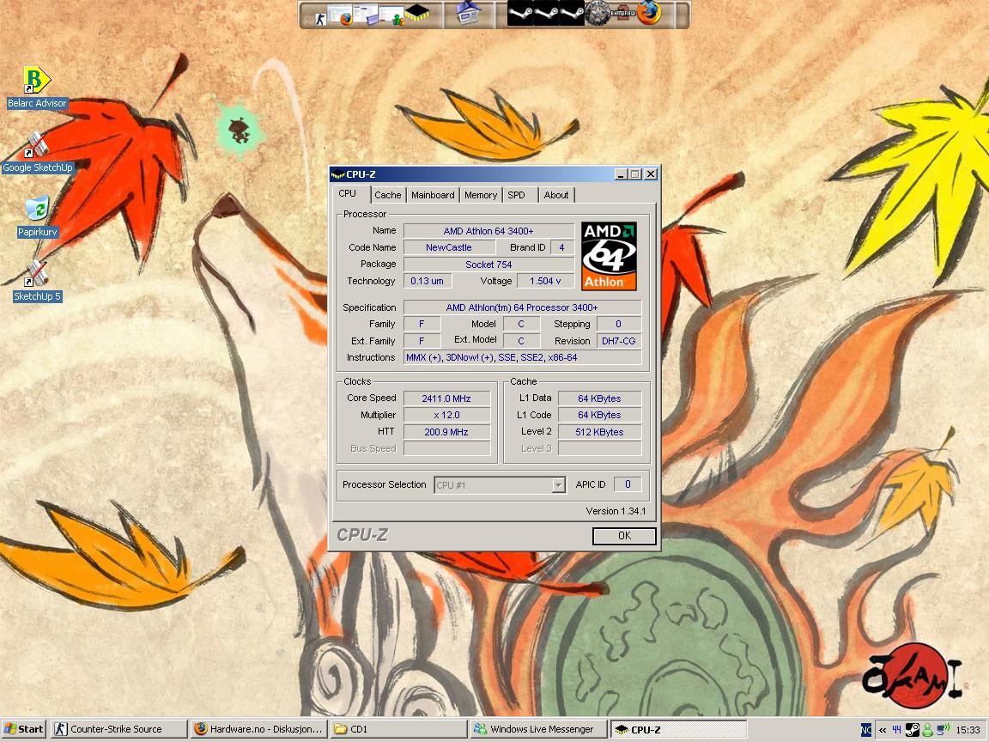
Task: Click the CPU-Z title bar icon
Action: point(337,175)
